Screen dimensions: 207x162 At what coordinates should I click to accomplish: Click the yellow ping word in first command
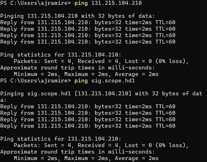pyautogui.click(x=81, y=3)
